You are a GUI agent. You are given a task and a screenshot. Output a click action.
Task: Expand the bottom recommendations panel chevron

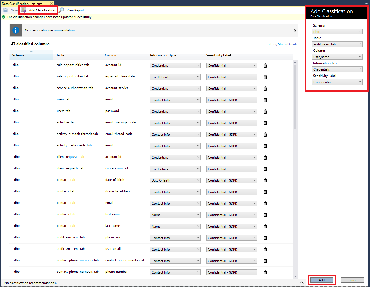[301, 283]
